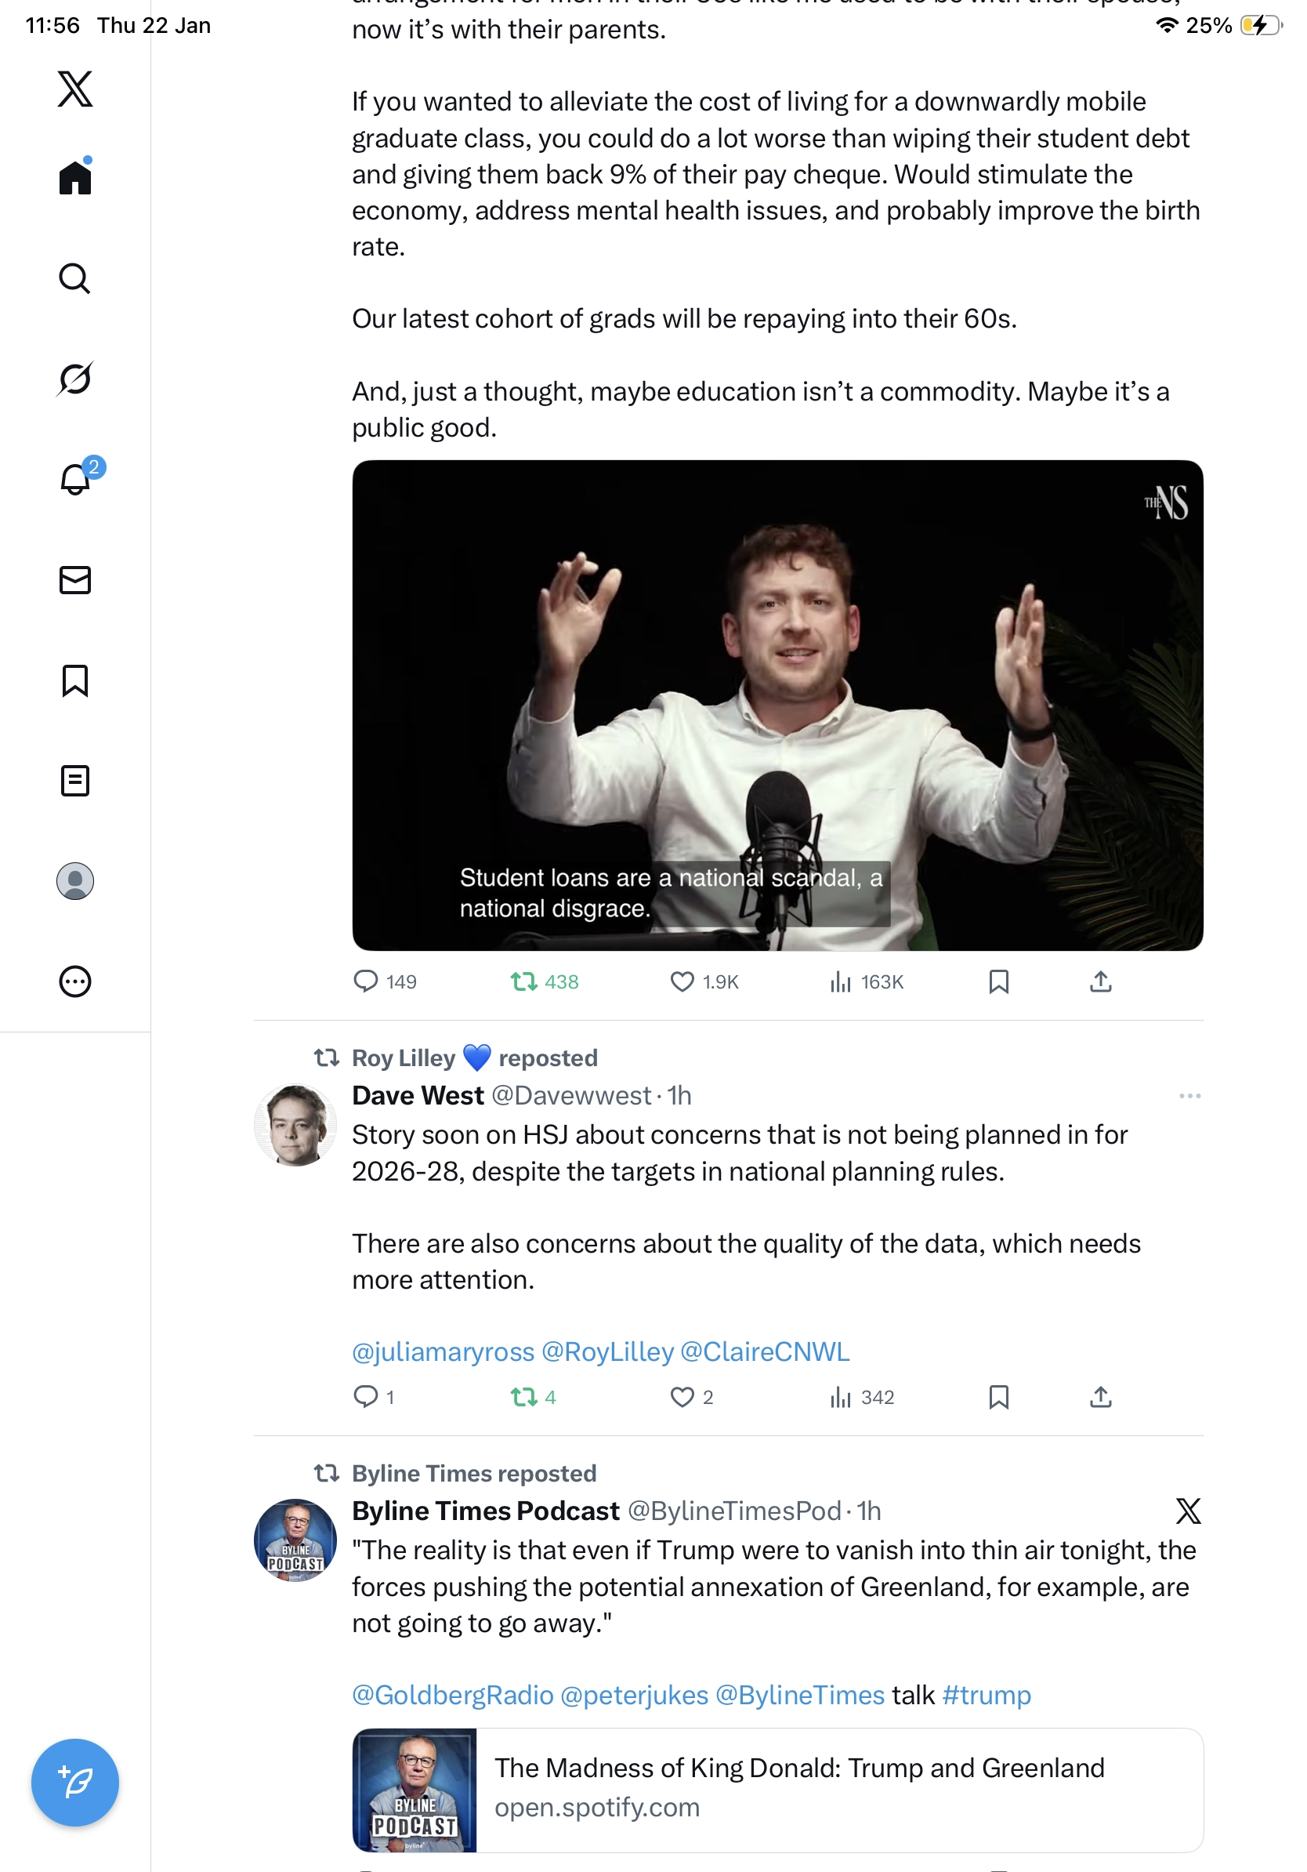Viewport: 1307px width, 1872px height.
Task: Undo repost on Dave West's post
Action: pos(523,1397)
